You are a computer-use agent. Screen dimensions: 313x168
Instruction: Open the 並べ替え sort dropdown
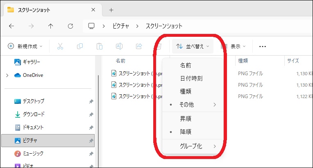[x=193, y=46]
